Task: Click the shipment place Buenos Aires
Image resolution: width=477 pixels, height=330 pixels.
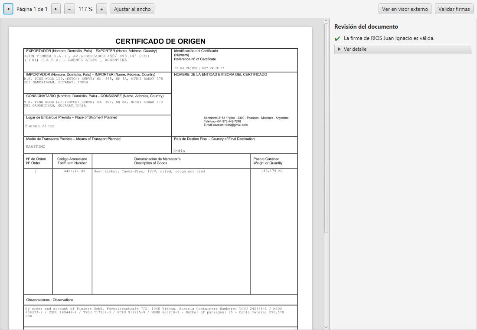Action: (40, 126)
